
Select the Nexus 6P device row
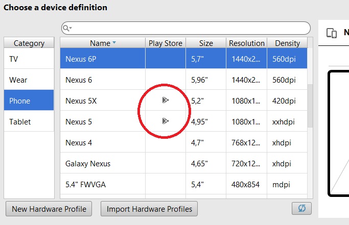[102, 59]
